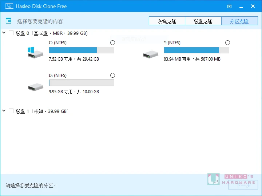Screen dimensions: 262x196
Task: Click the *: (NTFS) label
Action: pos(172,43)
